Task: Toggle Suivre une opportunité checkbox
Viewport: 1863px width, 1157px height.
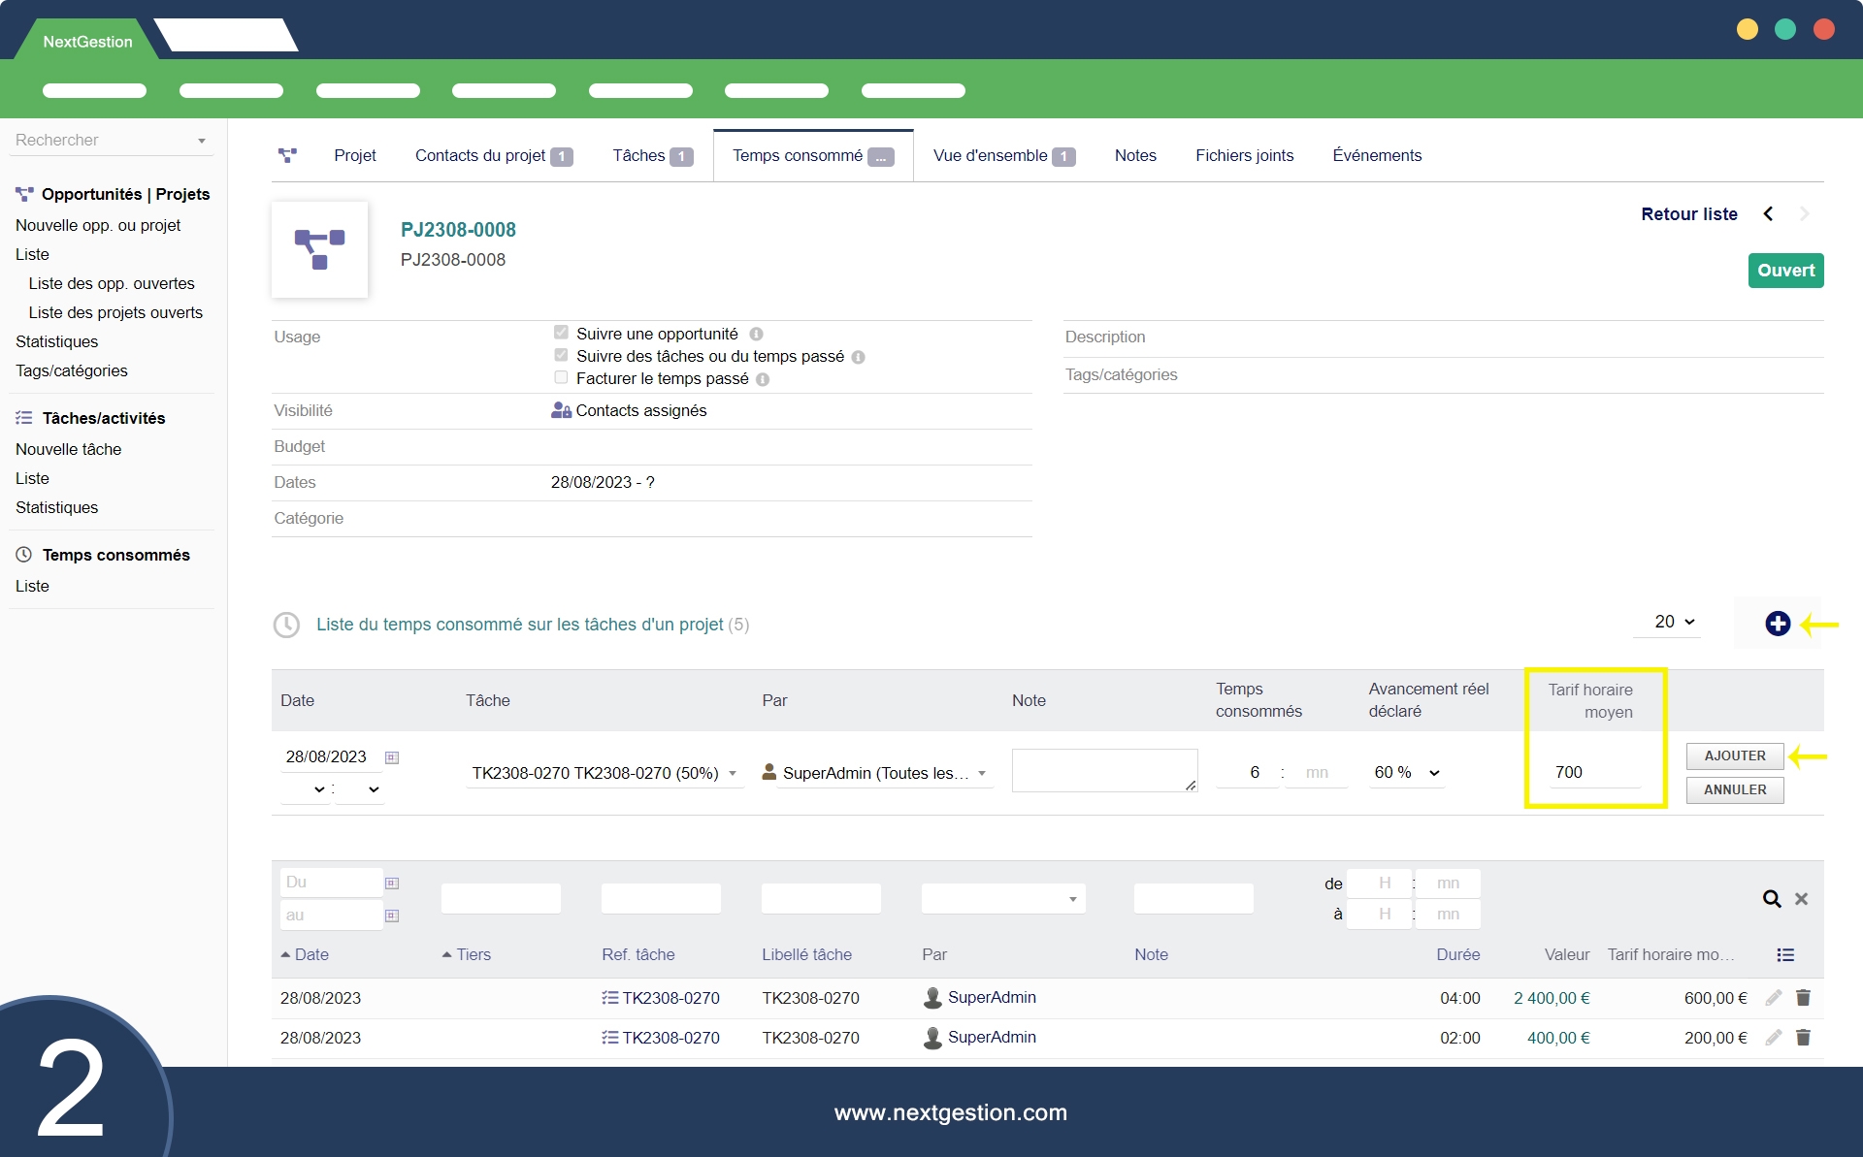Action: click(561, 333)
